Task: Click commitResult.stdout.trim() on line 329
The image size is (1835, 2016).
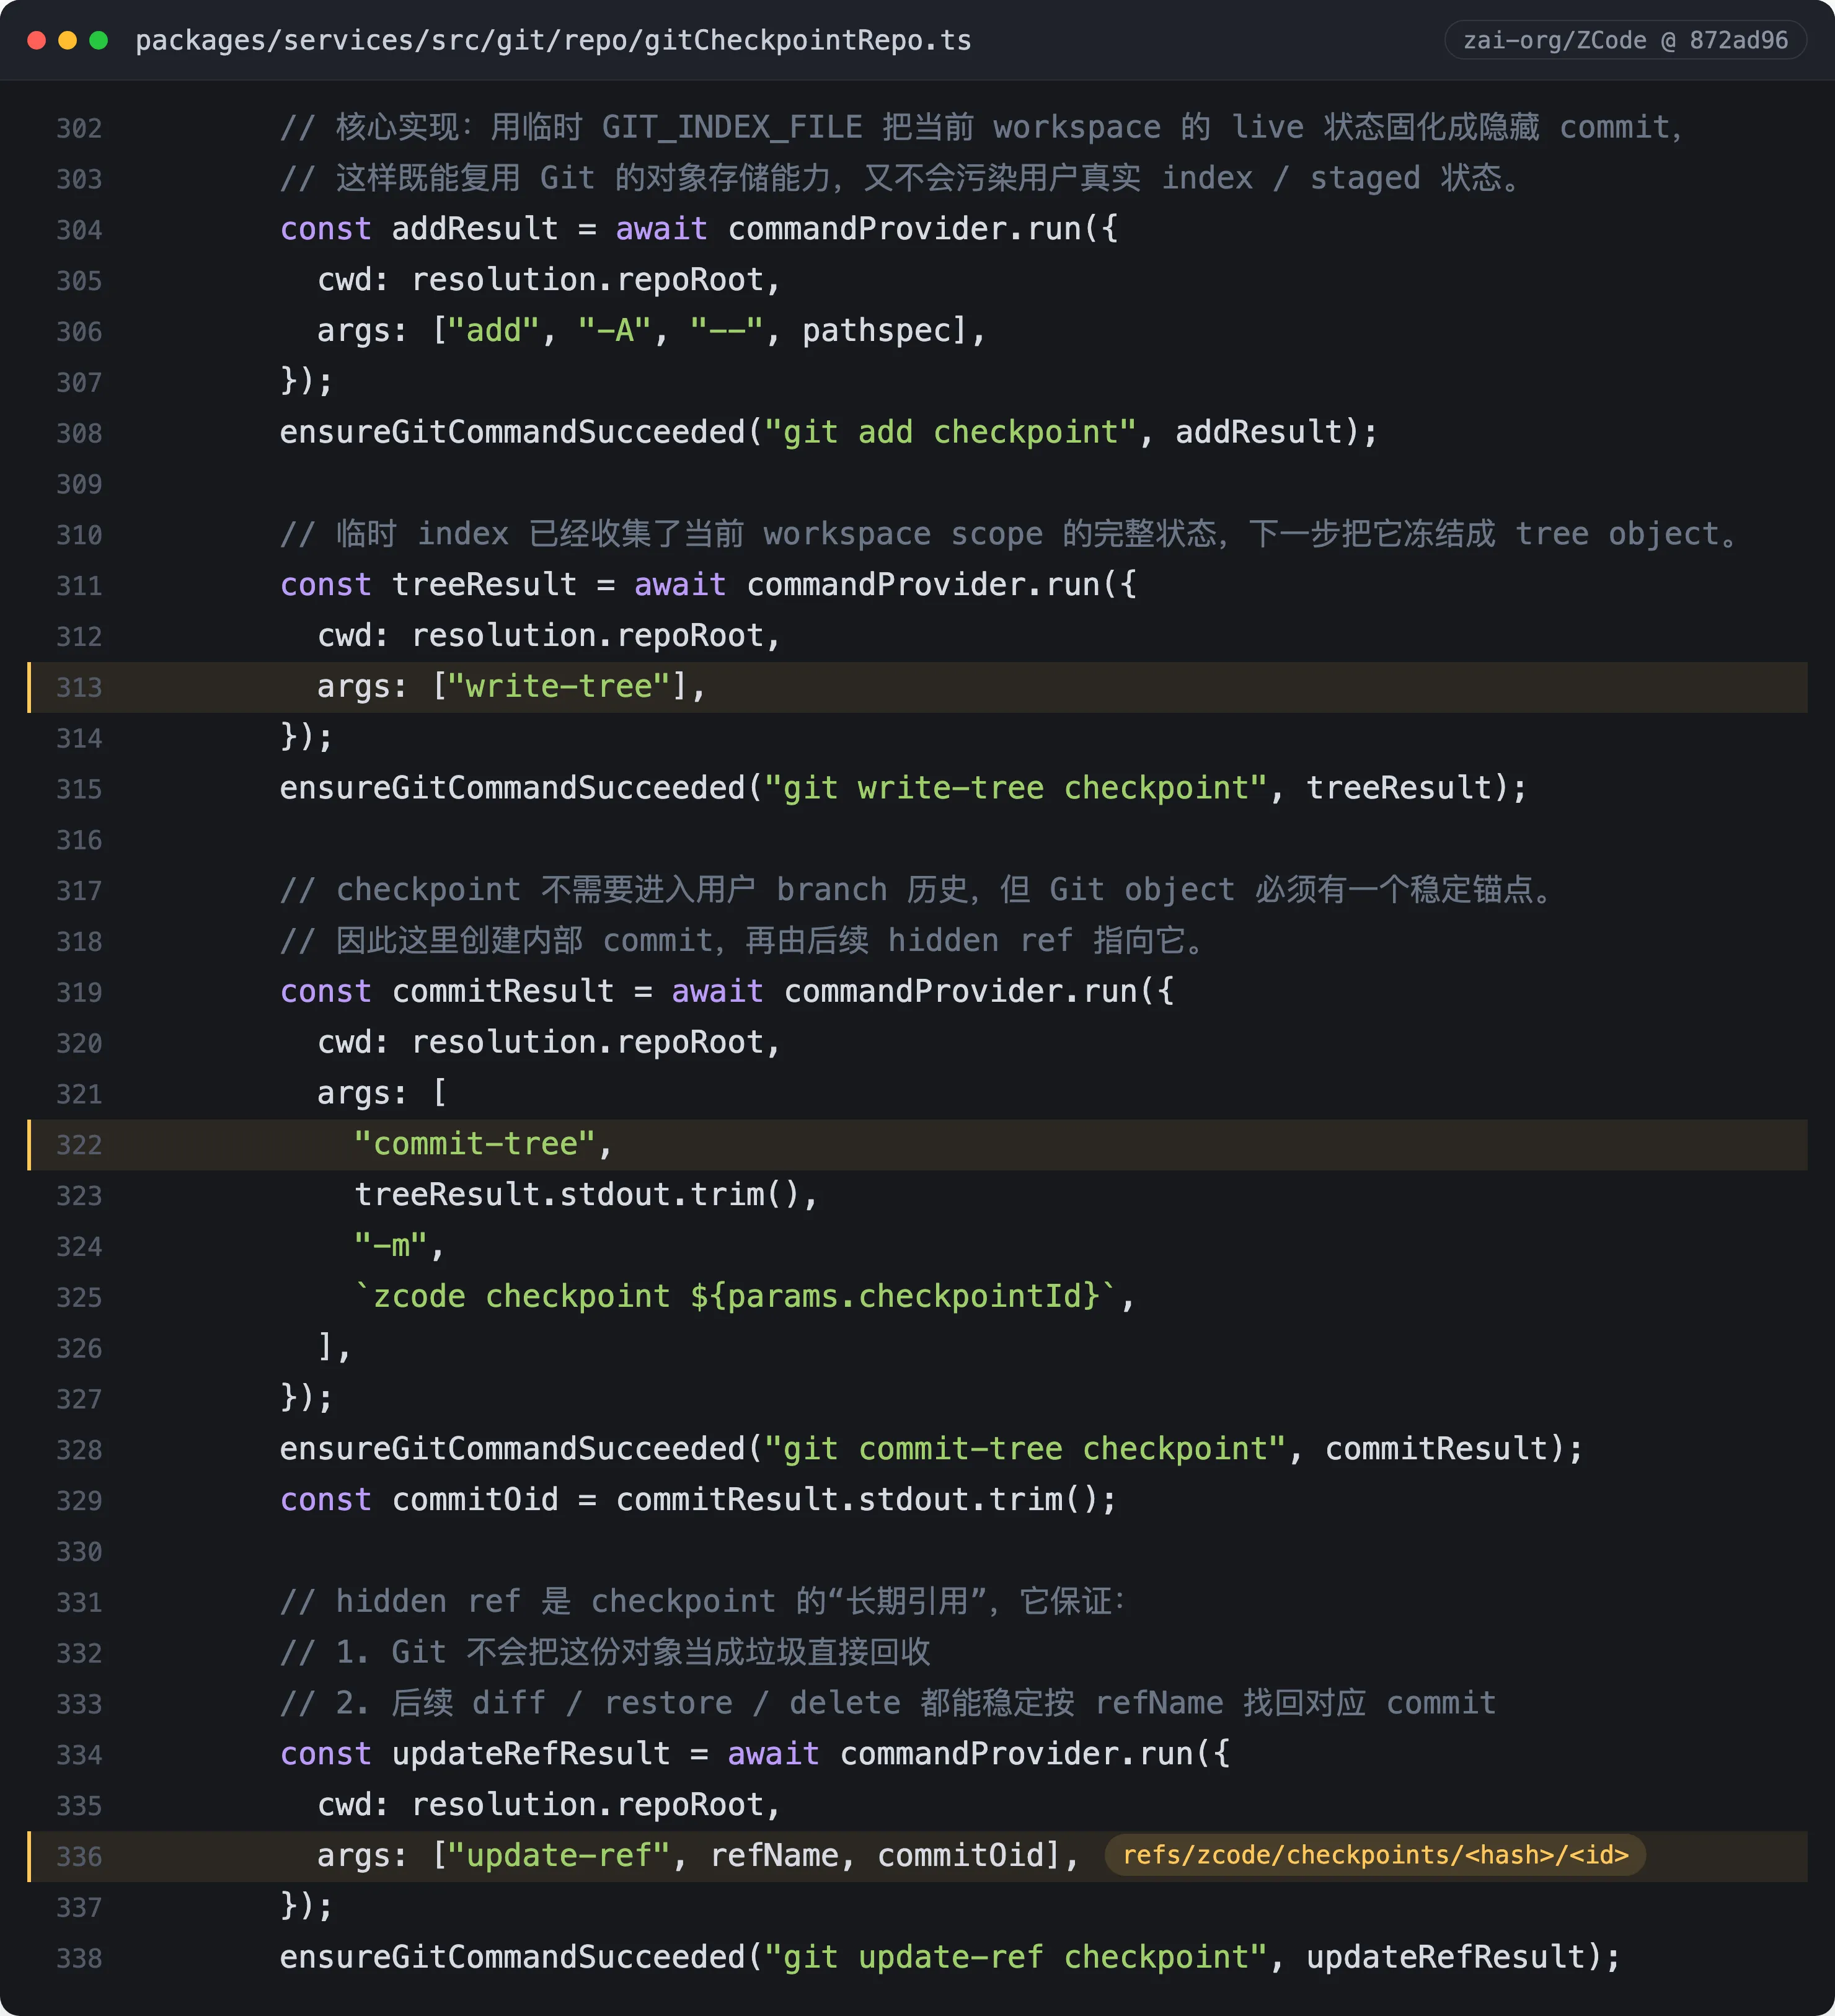Action: pos(858,1499)
